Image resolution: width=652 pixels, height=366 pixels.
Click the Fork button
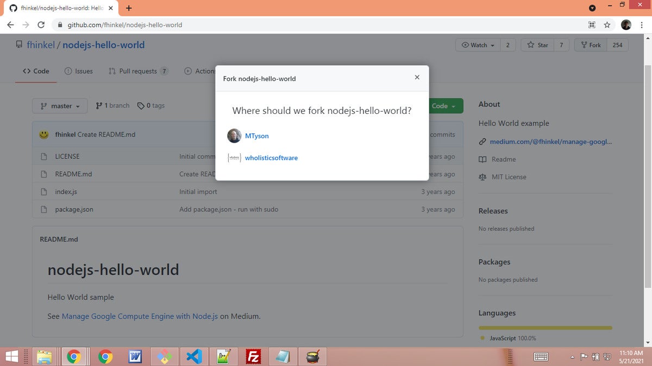pyautogui.click(x=591, y=45)
